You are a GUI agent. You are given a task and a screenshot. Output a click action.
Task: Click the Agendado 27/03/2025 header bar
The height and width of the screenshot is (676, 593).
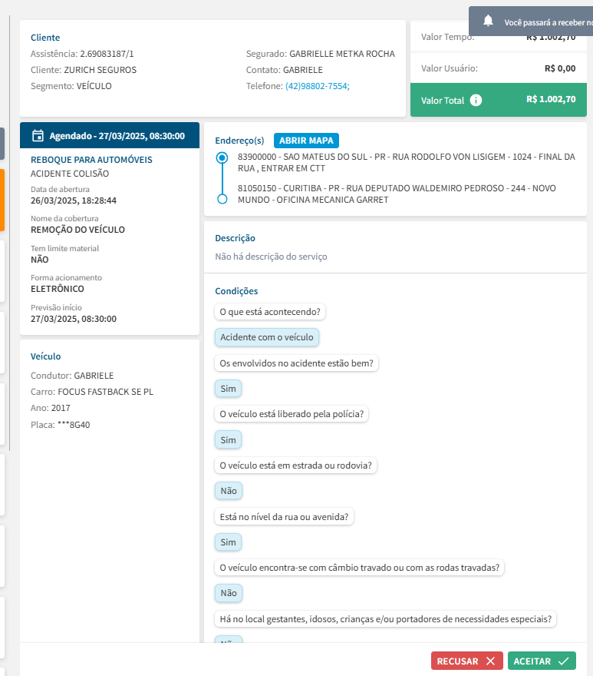tap(110, 136)
